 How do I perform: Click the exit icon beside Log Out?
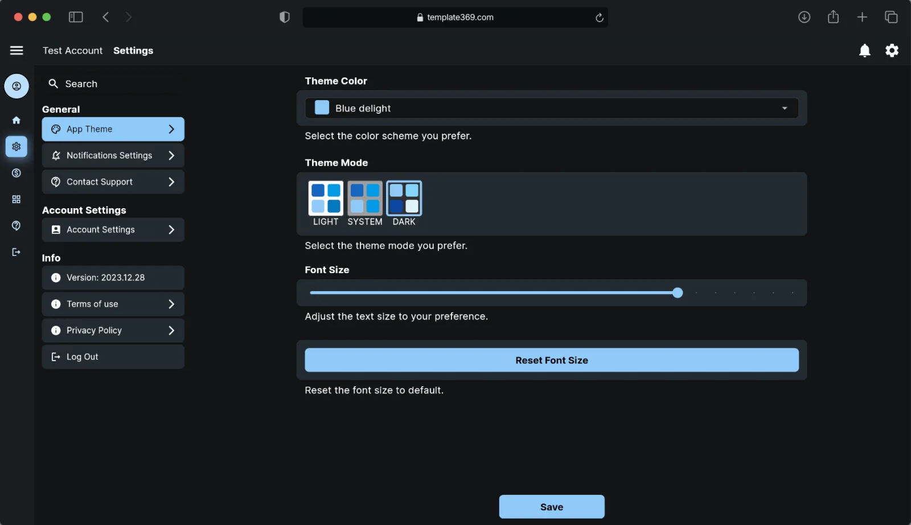coord(56,357)
